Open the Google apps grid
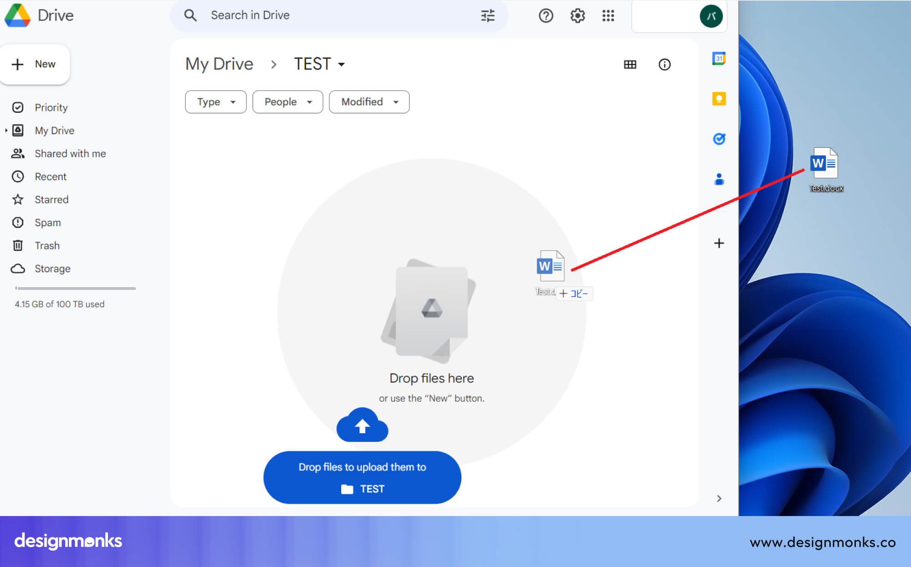911x567 pixels. [x=608, y=15]
